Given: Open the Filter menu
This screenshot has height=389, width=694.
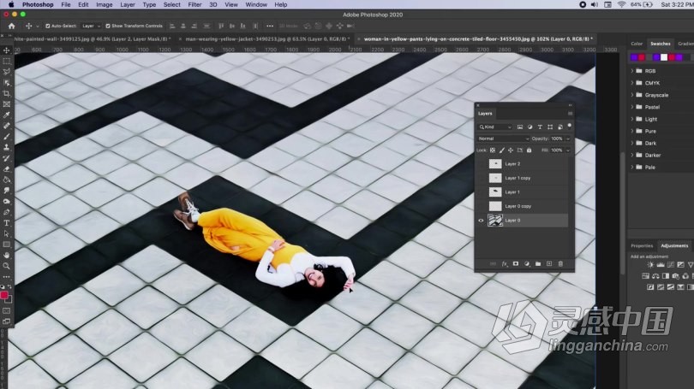Looking at the screenshot, I should 194,4.
